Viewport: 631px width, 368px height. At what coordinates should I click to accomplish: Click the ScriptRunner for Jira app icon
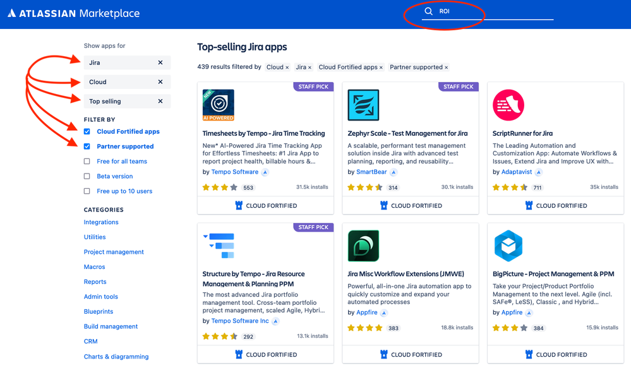point(508,105)
